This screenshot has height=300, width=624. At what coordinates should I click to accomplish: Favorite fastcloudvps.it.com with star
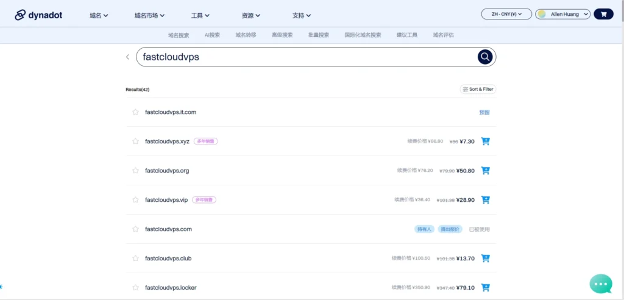click(x=135, y=112)
